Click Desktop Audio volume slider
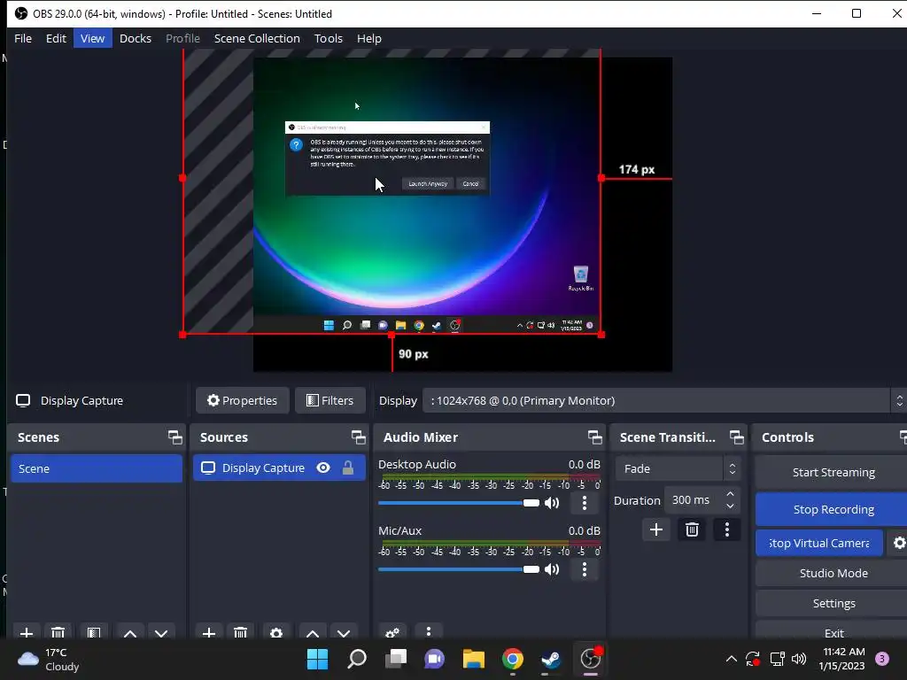 (x=458, y=503)
